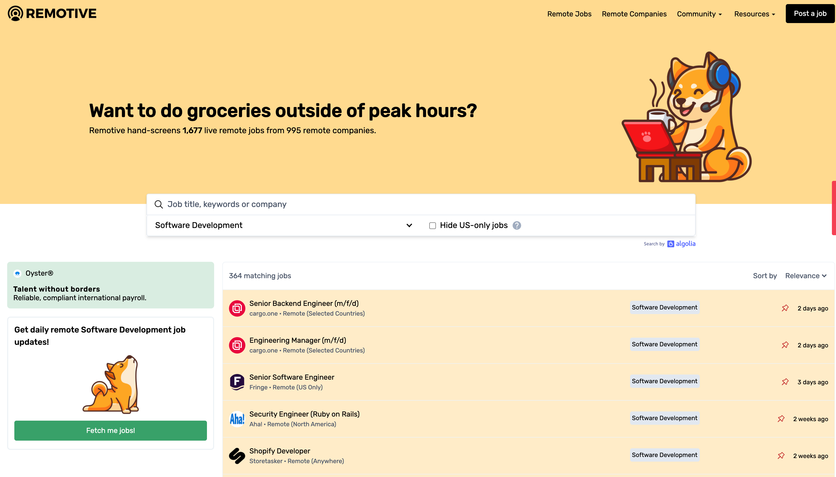This screenshot has height=477, width=836.
Task: Enable Hide US-only jobs checkbox
Action: pos(432,225)
